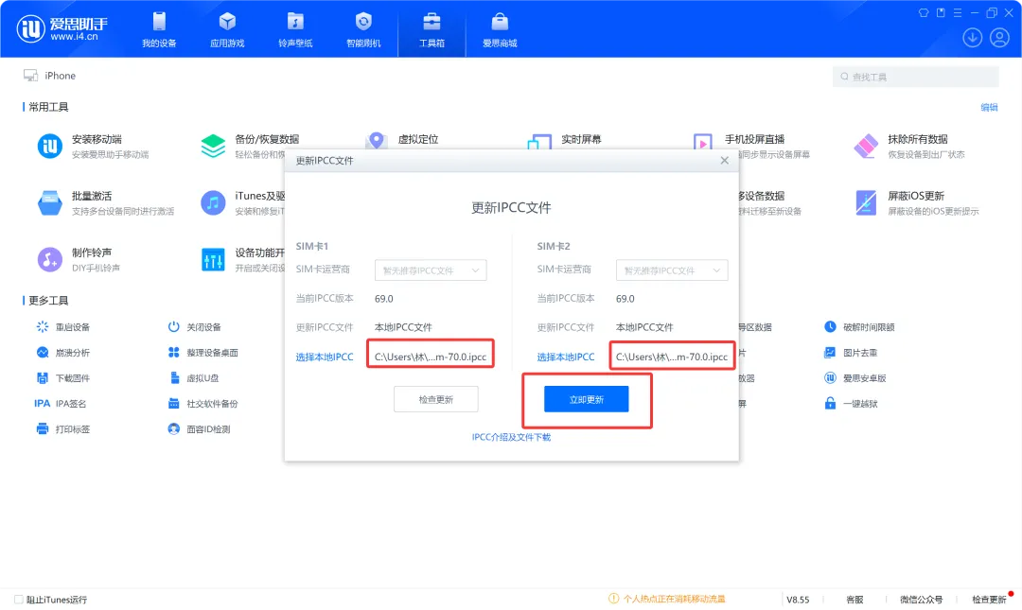The width and height of the screenshot is (1022, 610).
Task: Click SIM卡2 local IPCC file path
Action: point(671,357)
